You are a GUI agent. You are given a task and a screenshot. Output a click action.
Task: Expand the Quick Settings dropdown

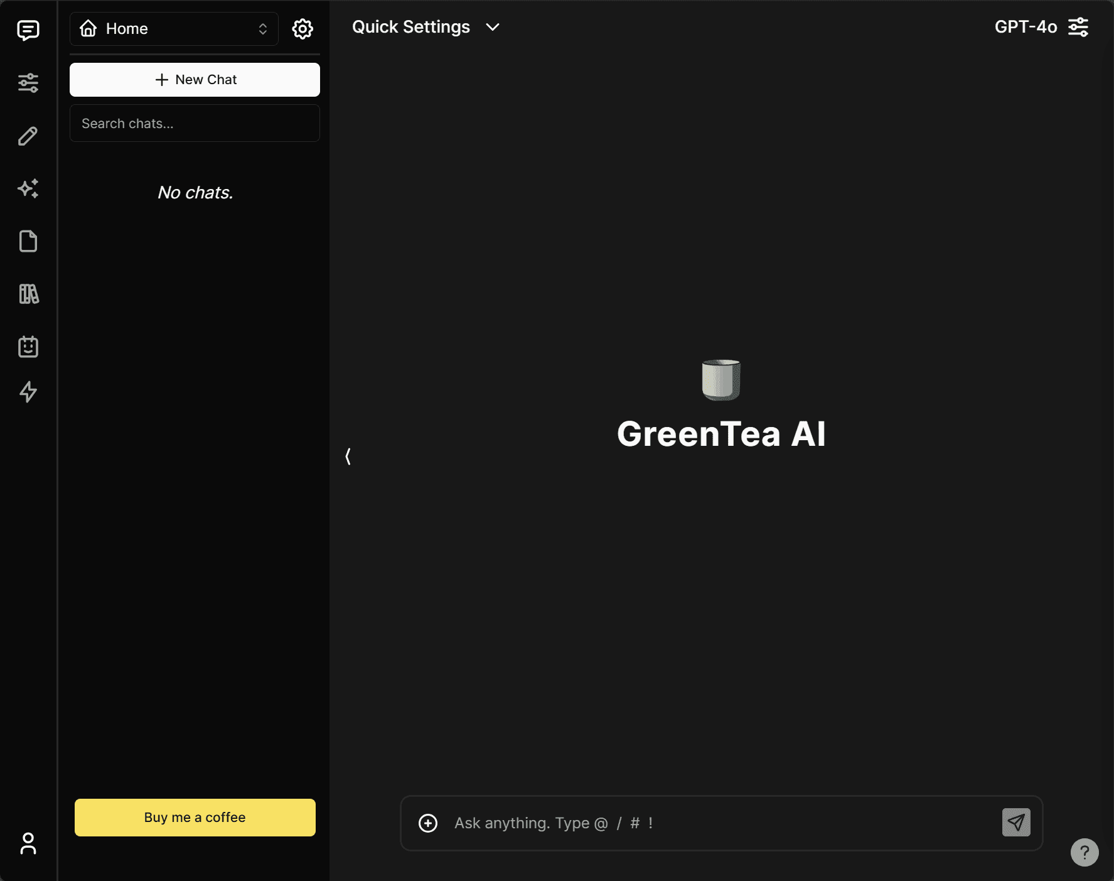(426, 27)
